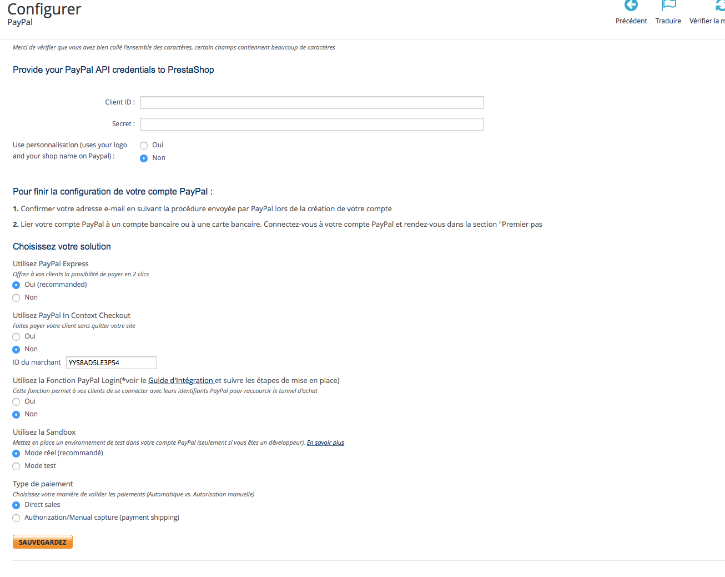Open the Traduire label link
Image resolution: width=725 pixels, height=577 pixels.
668,21
